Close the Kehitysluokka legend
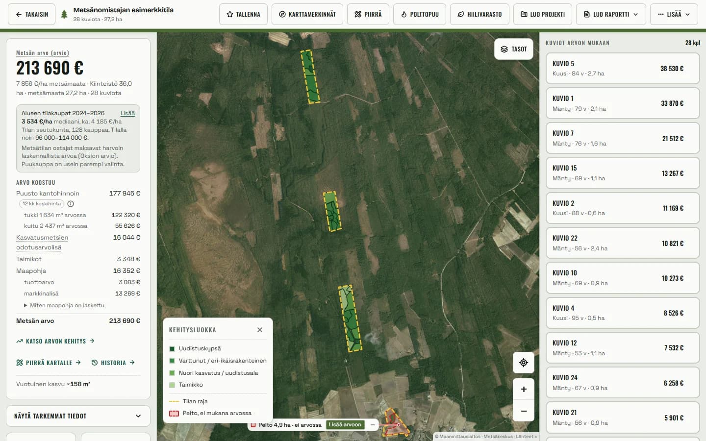 260,330
